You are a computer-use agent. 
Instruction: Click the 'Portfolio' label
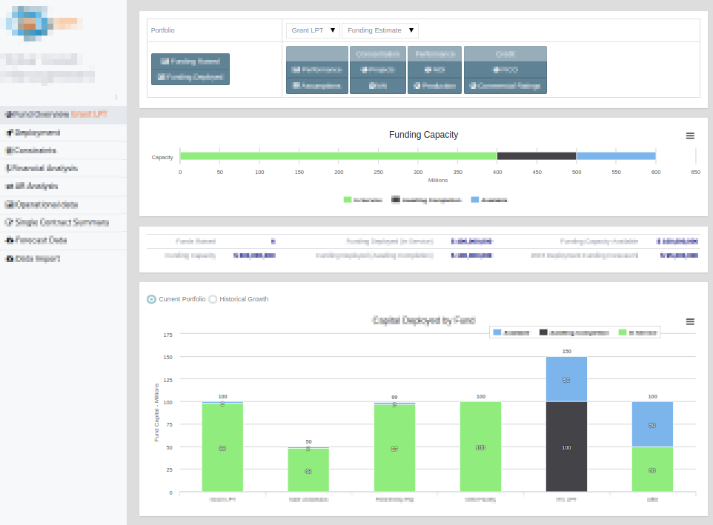(x=163, y=30)
